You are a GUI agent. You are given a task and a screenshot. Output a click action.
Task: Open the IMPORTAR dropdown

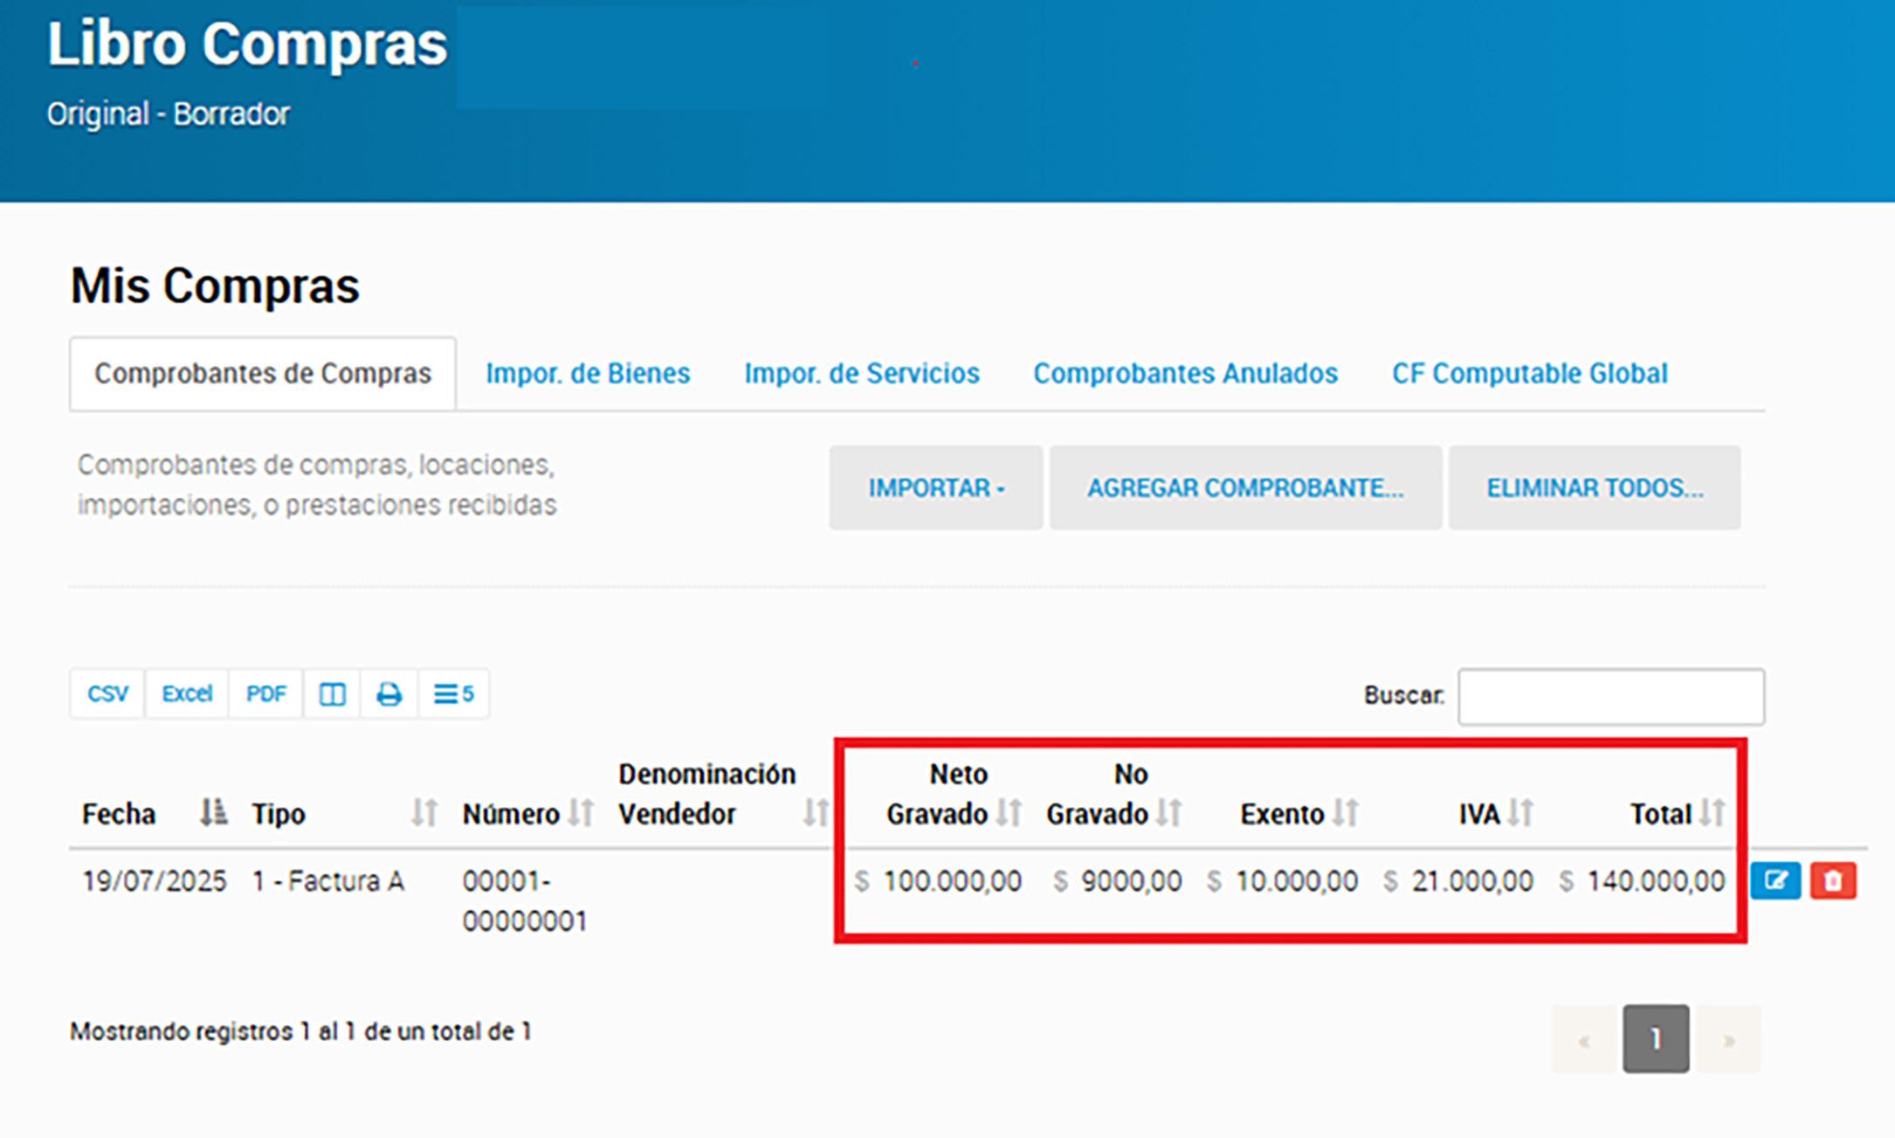tap(935, 487)
